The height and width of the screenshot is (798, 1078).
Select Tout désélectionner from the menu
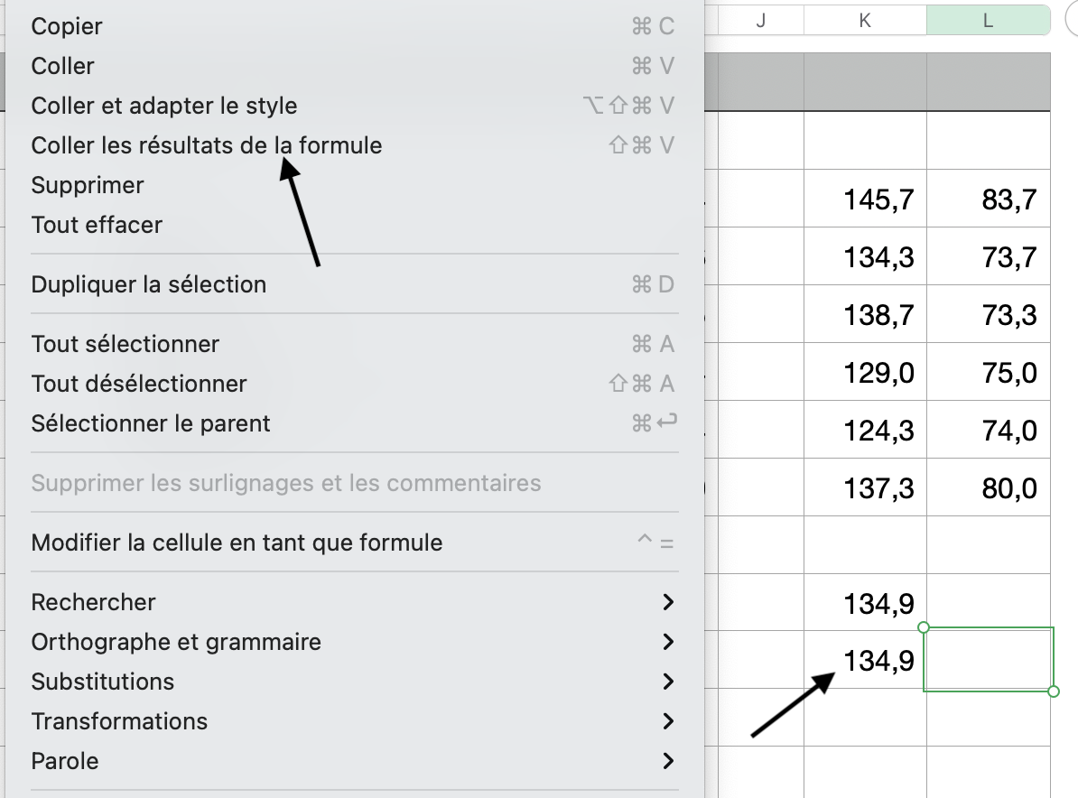tap(139, 384)
